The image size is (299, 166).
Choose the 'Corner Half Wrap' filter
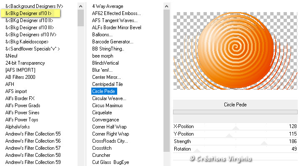pyautogui.click(x=109, y=127)
